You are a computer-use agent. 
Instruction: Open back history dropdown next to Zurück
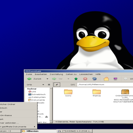[47, 79]
